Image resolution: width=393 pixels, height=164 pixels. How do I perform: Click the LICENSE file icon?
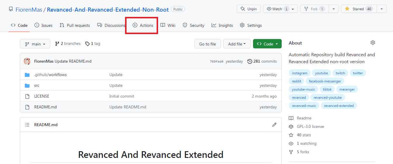[27, 96]
